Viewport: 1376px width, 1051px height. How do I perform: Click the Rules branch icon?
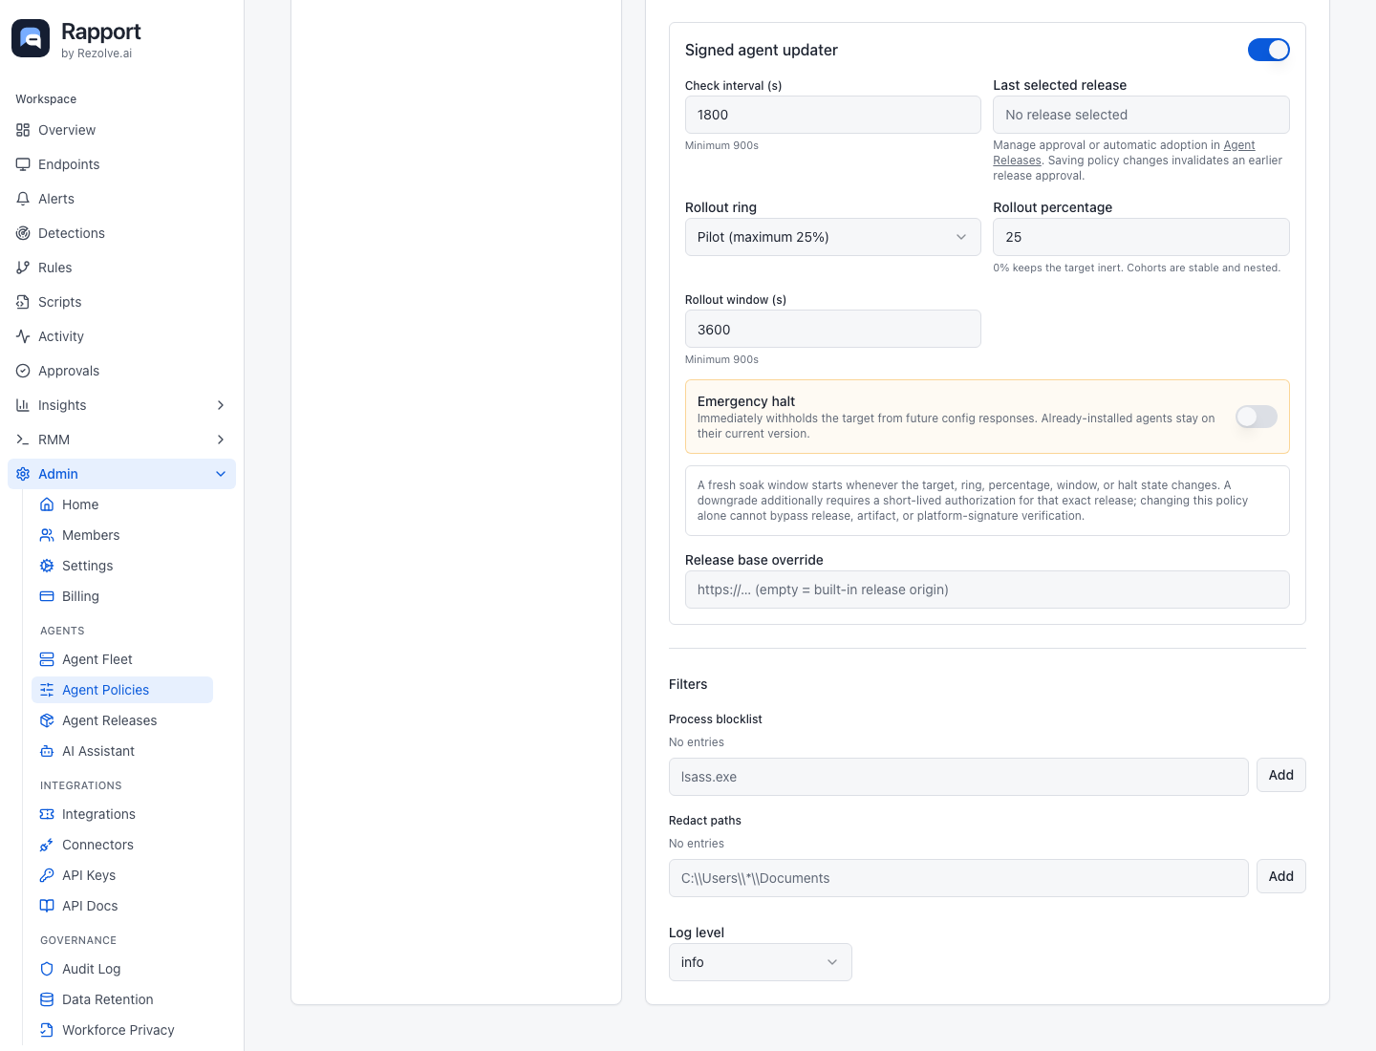click(23, 268)
